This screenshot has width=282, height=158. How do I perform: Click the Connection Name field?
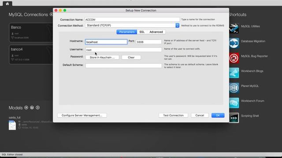pyautogui.click(x=132, y=19)
